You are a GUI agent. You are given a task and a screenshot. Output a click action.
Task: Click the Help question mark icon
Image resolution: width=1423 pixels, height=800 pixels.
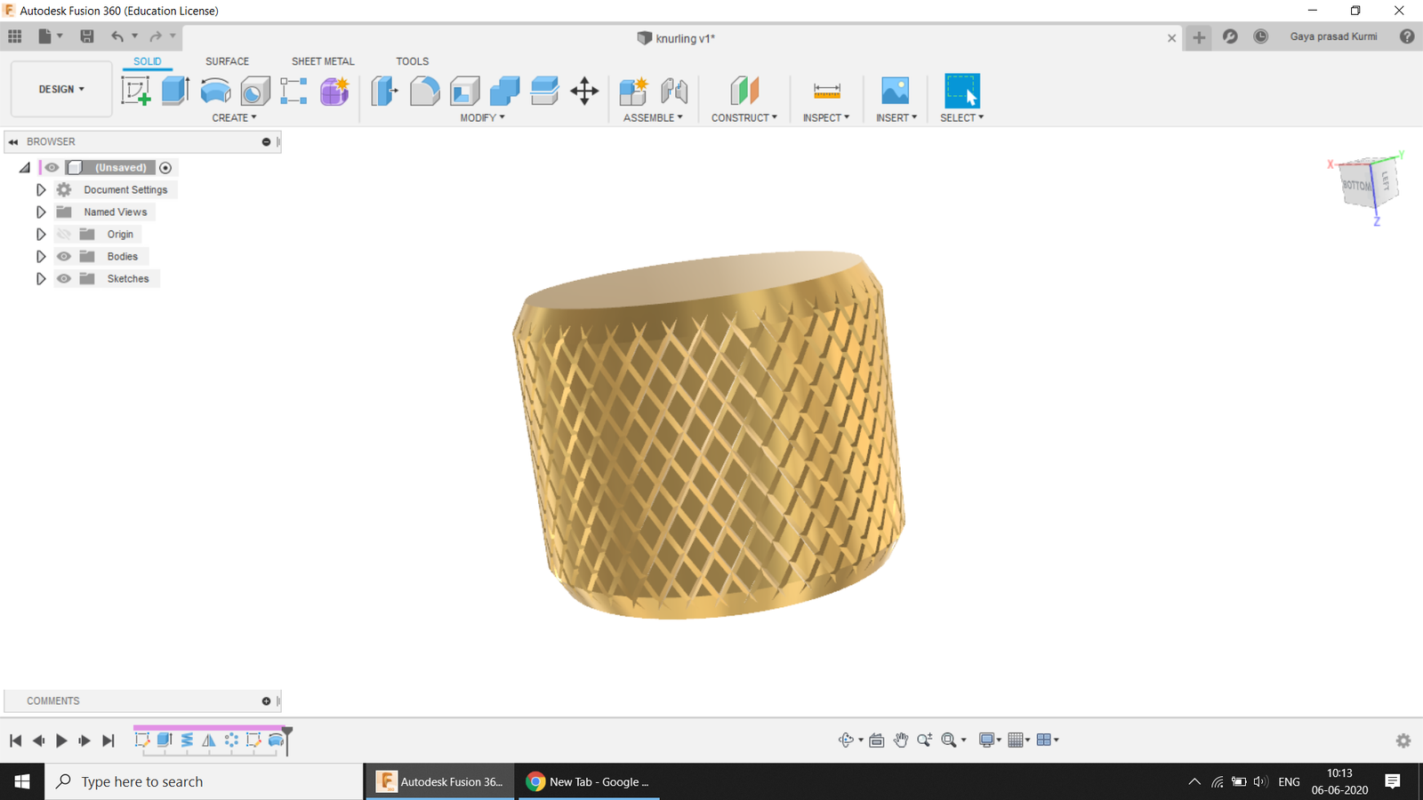[1406, 36]
